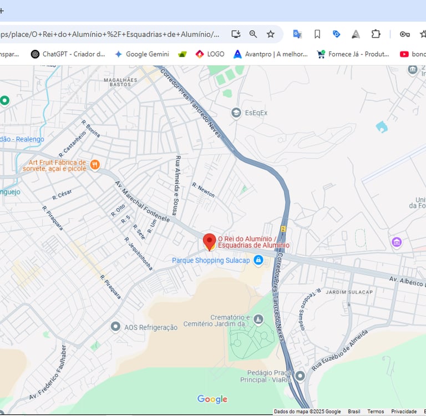Screen dimensions: 426x416
Task: Click the install app icon in address bar
Action: 236,34
